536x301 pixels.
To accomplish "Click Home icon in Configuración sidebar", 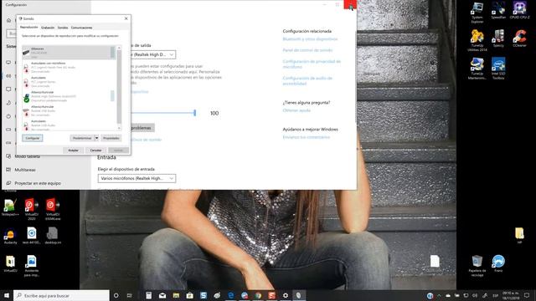I will coord(9,20).
